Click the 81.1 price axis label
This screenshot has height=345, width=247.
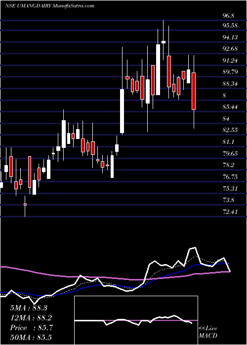pos(228,142)
